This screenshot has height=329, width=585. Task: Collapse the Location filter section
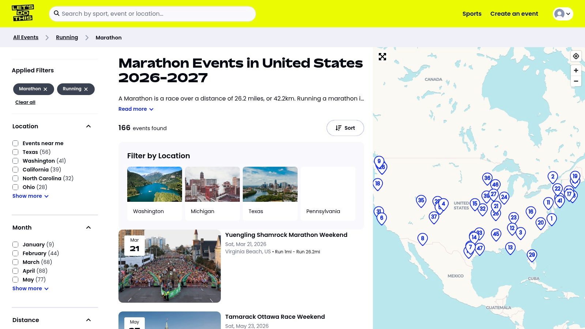coord(88,126)
